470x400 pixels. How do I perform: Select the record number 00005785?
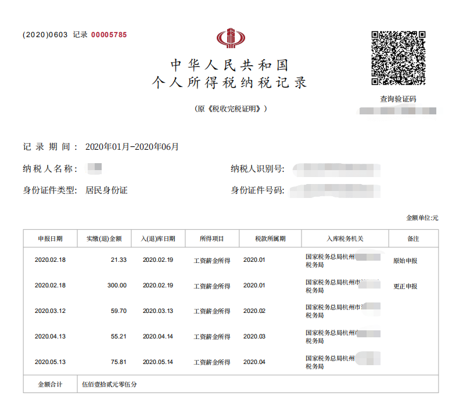109,35
